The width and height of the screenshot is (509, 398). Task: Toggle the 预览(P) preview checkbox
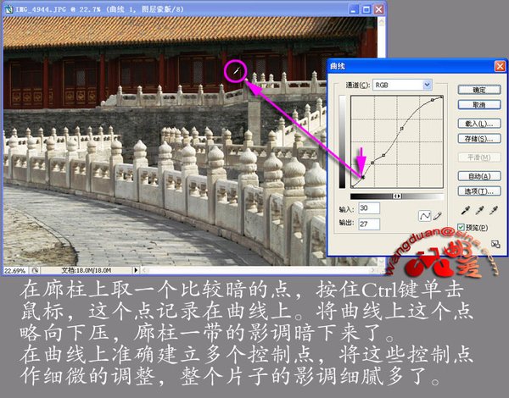[461, 227]
